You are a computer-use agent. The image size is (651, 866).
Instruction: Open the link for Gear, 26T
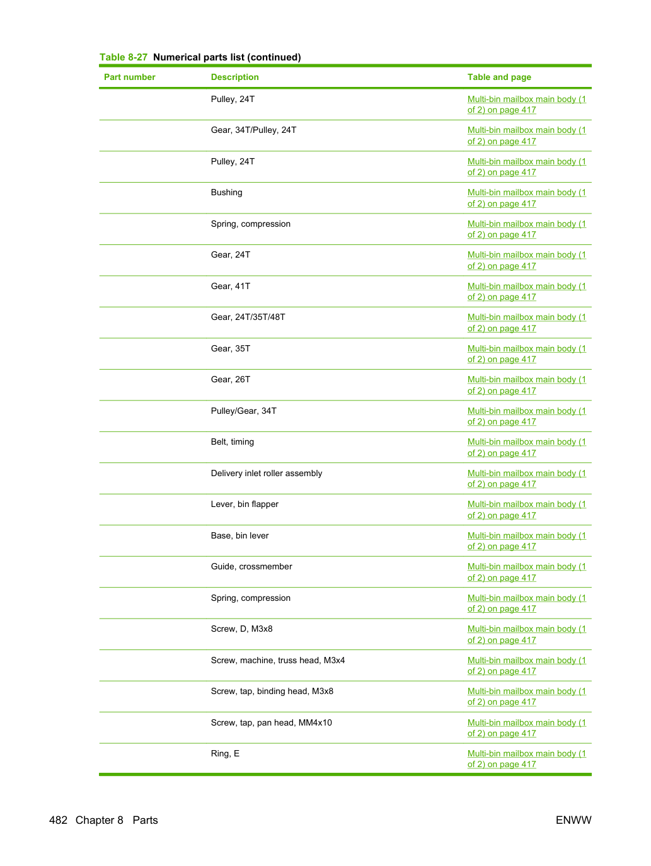pos(526,385)
